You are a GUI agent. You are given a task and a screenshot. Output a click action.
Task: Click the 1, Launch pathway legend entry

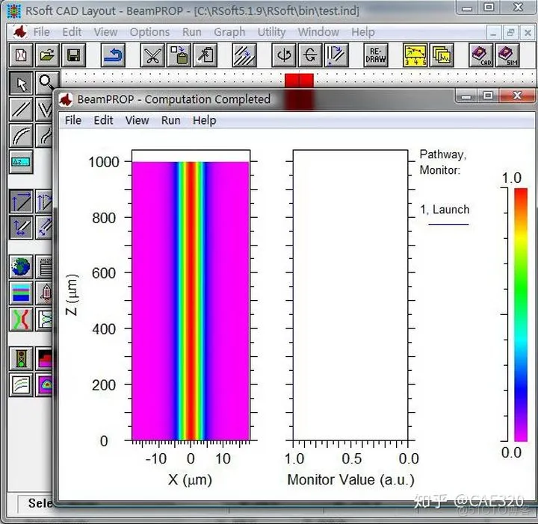445,210
